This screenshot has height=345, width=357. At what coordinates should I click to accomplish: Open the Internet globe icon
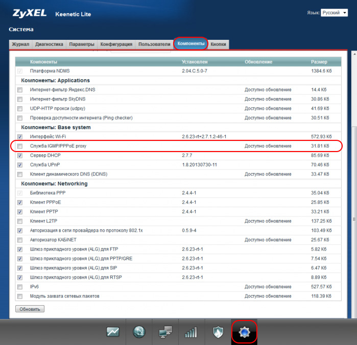click(139, 332)
